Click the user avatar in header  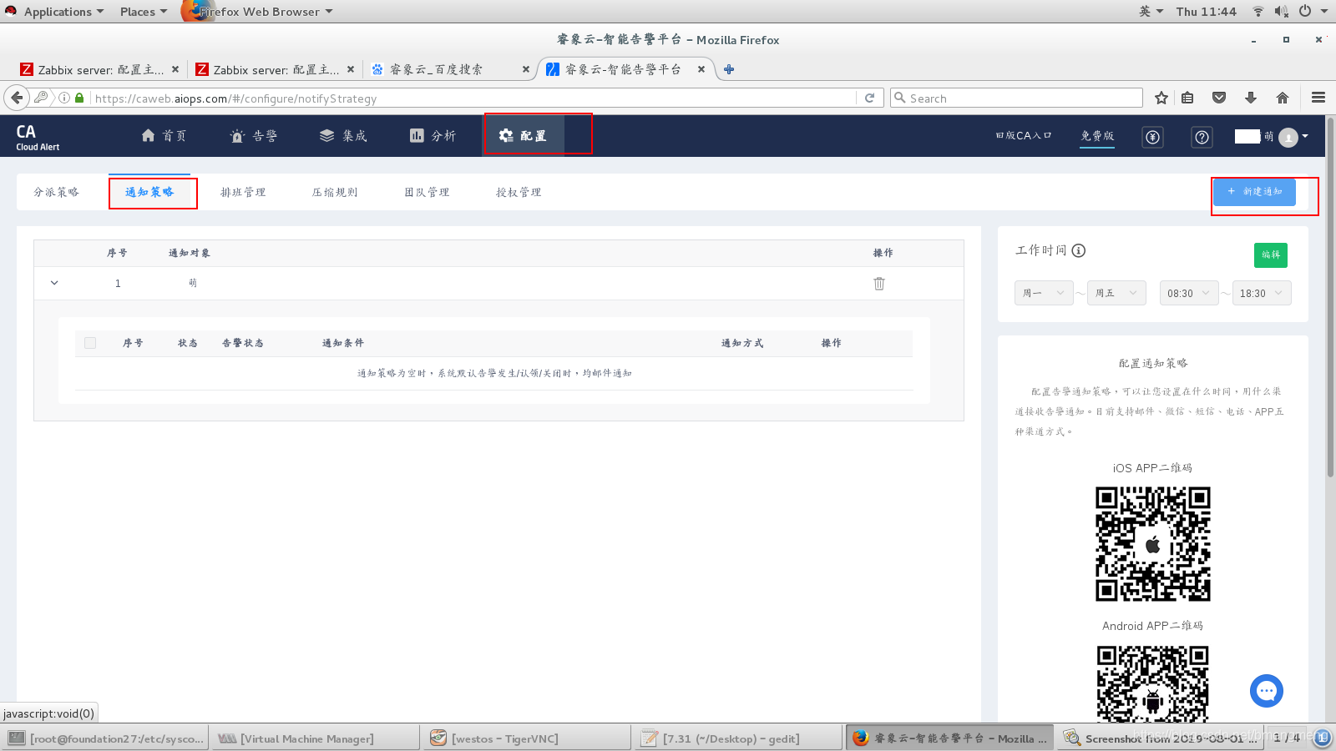coord(1288,137)
